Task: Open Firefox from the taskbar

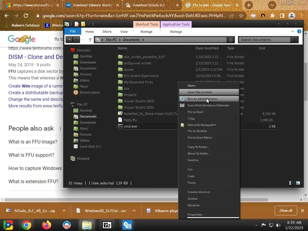Action: (47, 225)
